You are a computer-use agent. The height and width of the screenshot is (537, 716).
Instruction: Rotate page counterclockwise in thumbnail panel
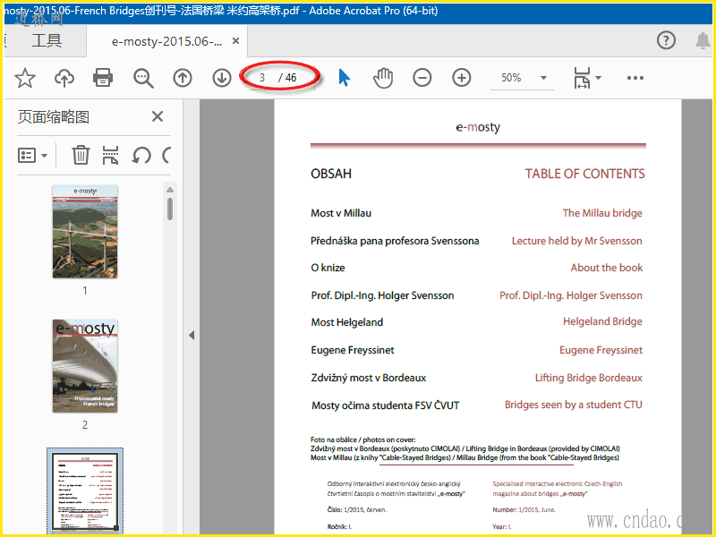point(141,155)
